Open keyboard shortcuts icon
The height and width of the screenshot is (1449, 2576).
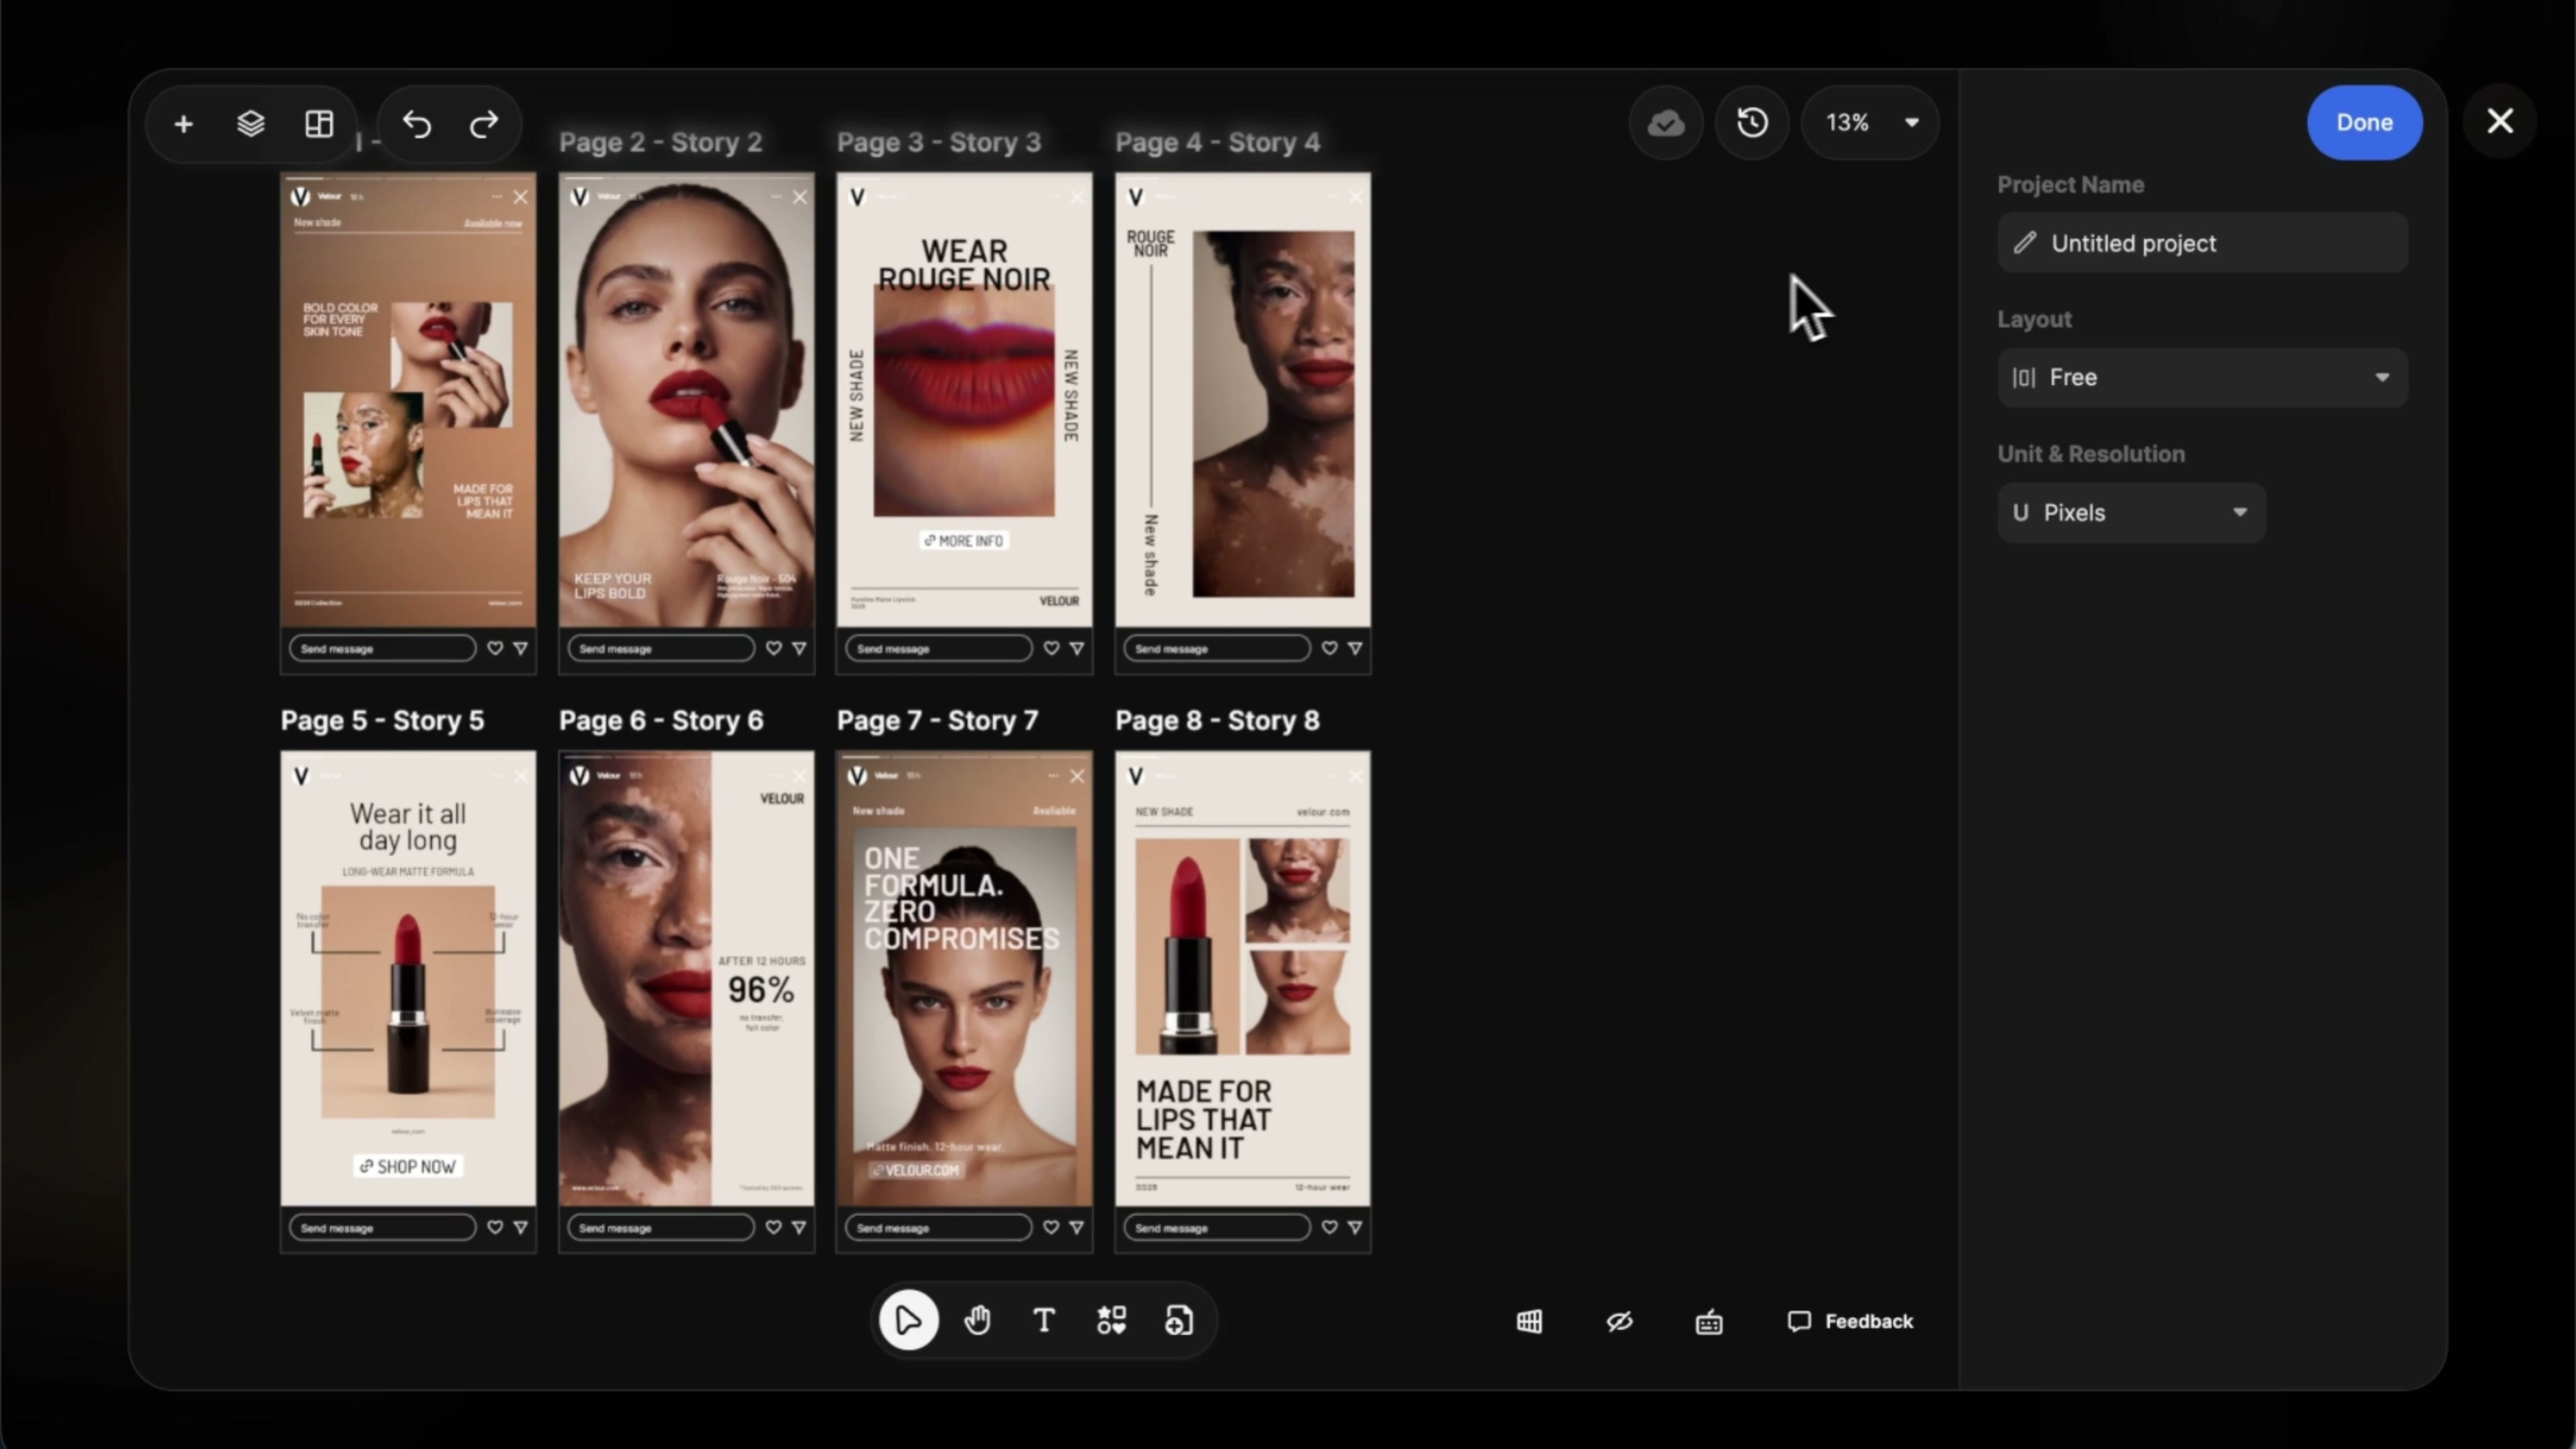1709,1322
